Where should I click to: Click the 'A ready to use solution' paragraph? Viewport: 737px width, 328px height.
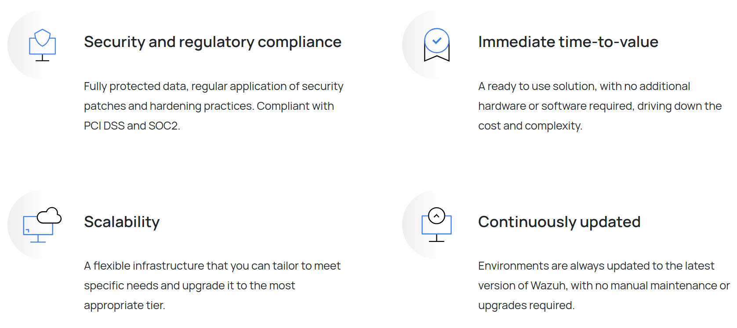pyautogui.click(x=600, y=106)
